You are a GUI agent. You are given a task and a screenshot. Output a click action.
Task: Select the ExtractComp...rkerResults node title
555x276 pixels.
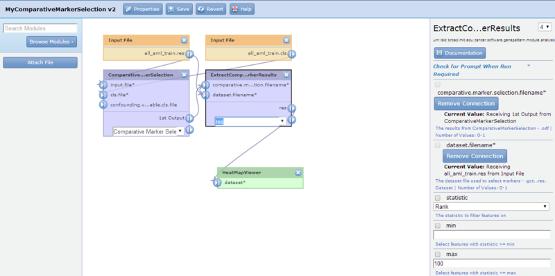[244, 75]
